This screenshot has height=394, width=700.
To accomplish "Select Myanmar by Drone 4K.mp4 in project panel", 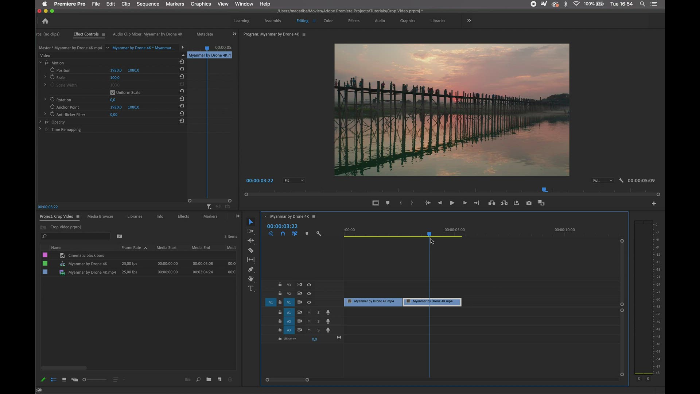I will [x=92, y=272].
